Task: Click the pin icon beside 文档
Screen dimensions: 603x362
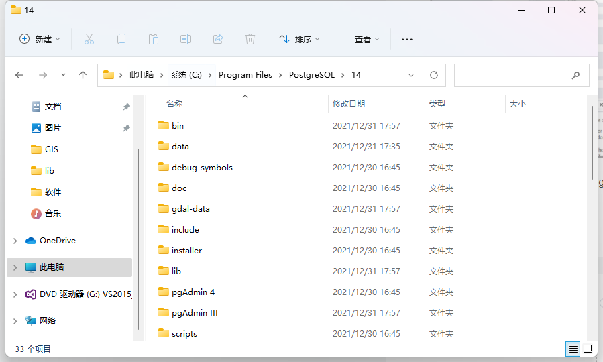Action: pyautogui.click(x=126, y=107)
